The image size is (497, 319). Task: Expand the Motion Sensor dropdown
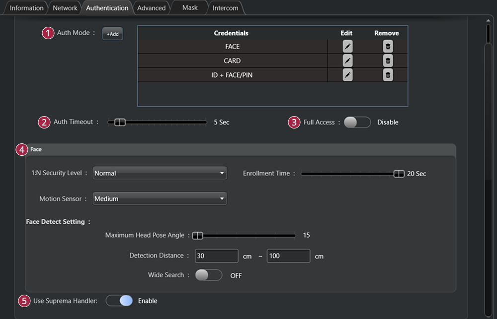[160, 199]
